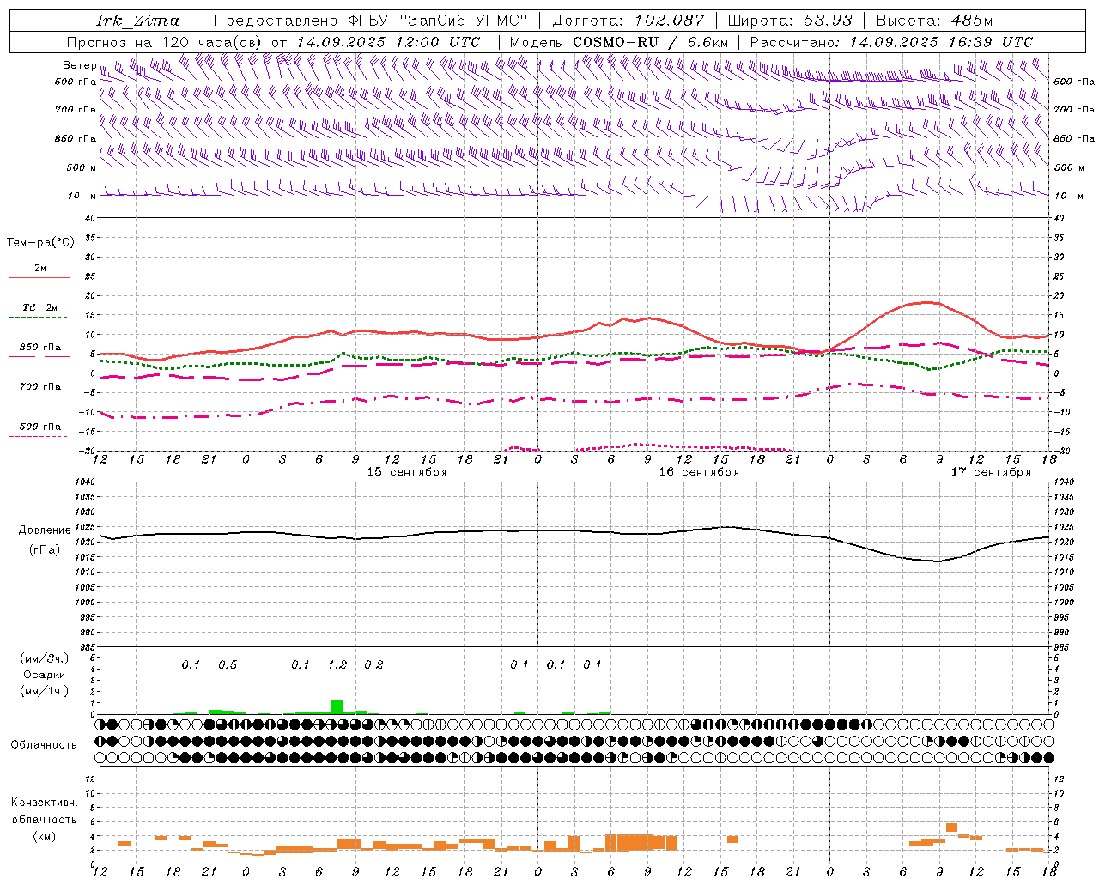Click the red line sample under the "2м" legend
1099x879 pixels.
coord(39,277)
